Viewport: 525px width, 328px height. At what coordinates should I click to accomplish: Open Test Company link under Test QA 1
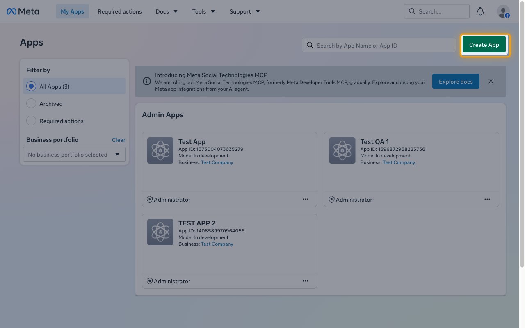click(x=399, y=162)
